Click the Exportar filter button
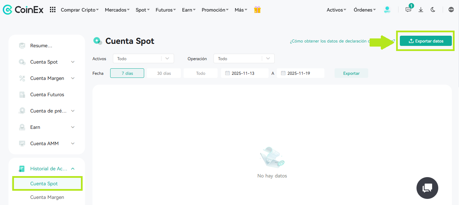The height and width of the screenshot is (205, 459). (x=351, y=73)
